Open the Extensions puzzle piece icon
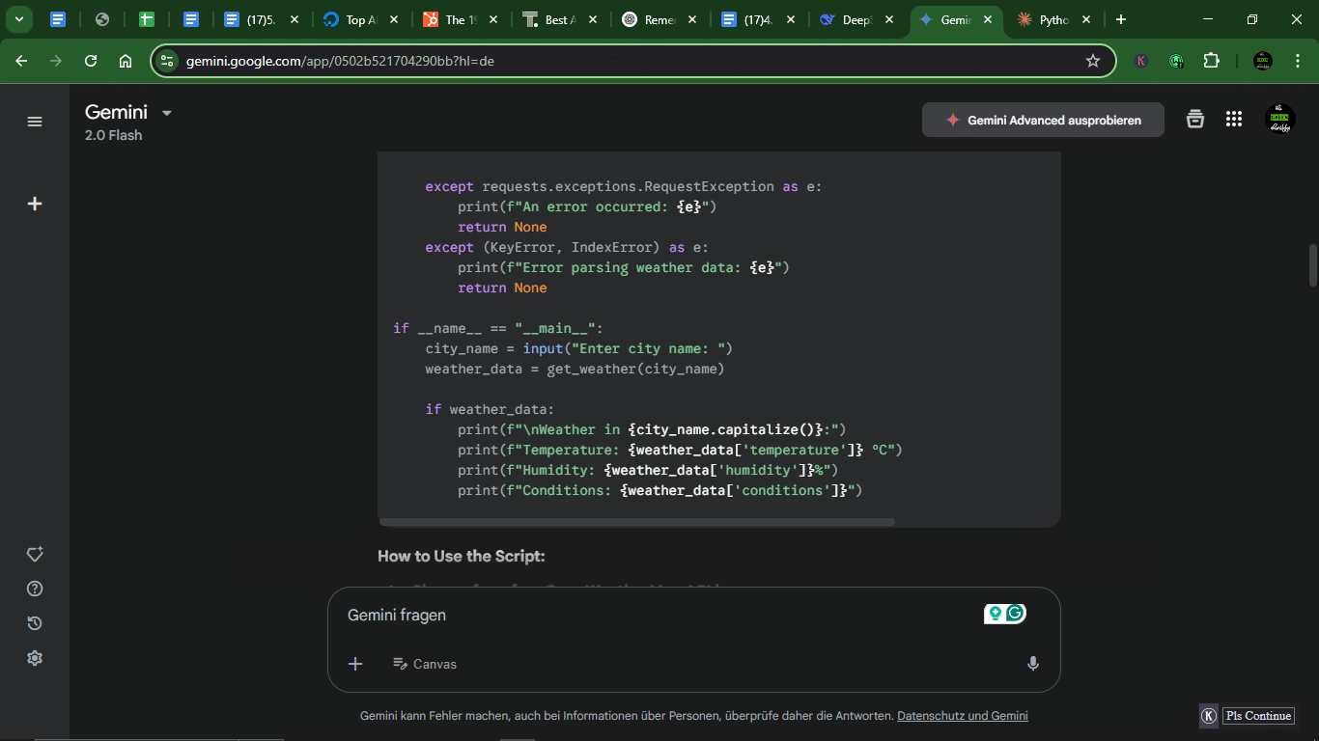This screenshot has height=741, width=1319. point(1211,61)
